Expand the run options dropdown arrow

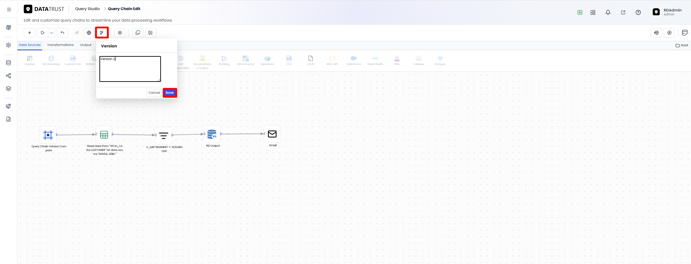[x=51, y=33]
